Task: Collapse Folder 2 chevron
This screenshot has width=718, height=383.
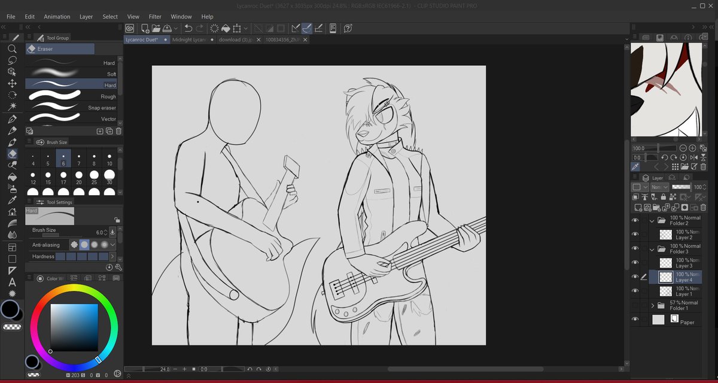Action: [652, 220]
